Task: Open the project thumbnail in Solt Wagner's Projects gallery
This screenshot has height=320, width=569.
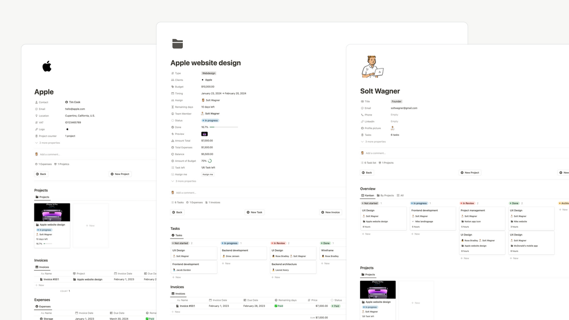Action: [378, 289]
